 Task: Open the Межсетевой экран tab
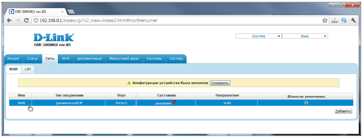[124, 59]
